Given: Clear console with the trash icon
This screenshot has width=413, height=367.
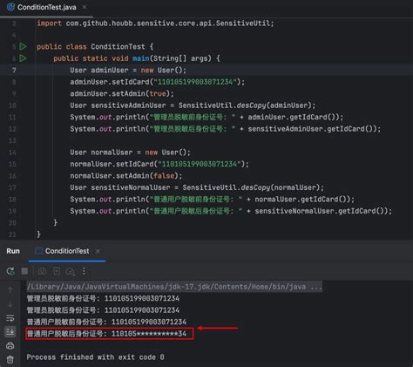Looking at the screenshot, I should [10, 359].
